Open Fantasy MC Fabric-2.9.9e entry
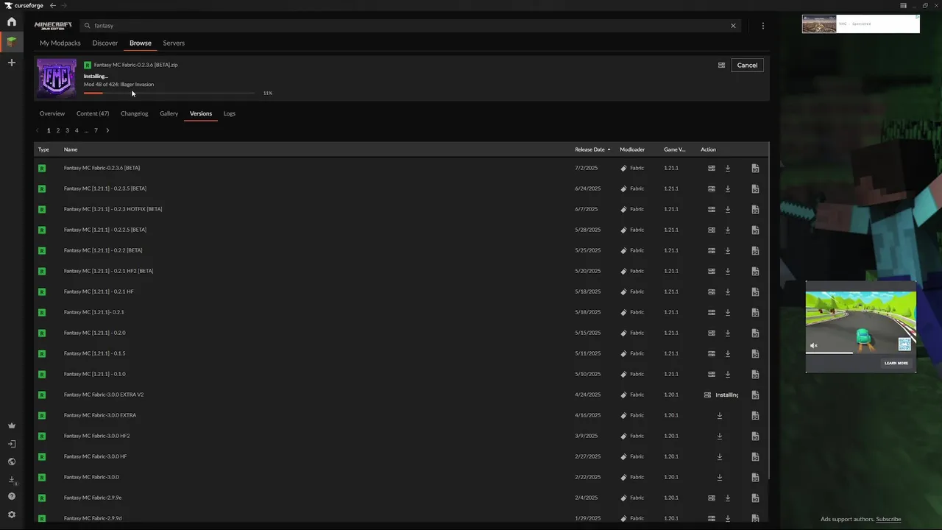The width and height of the screenshot is (942, 530). pos(93,498)
